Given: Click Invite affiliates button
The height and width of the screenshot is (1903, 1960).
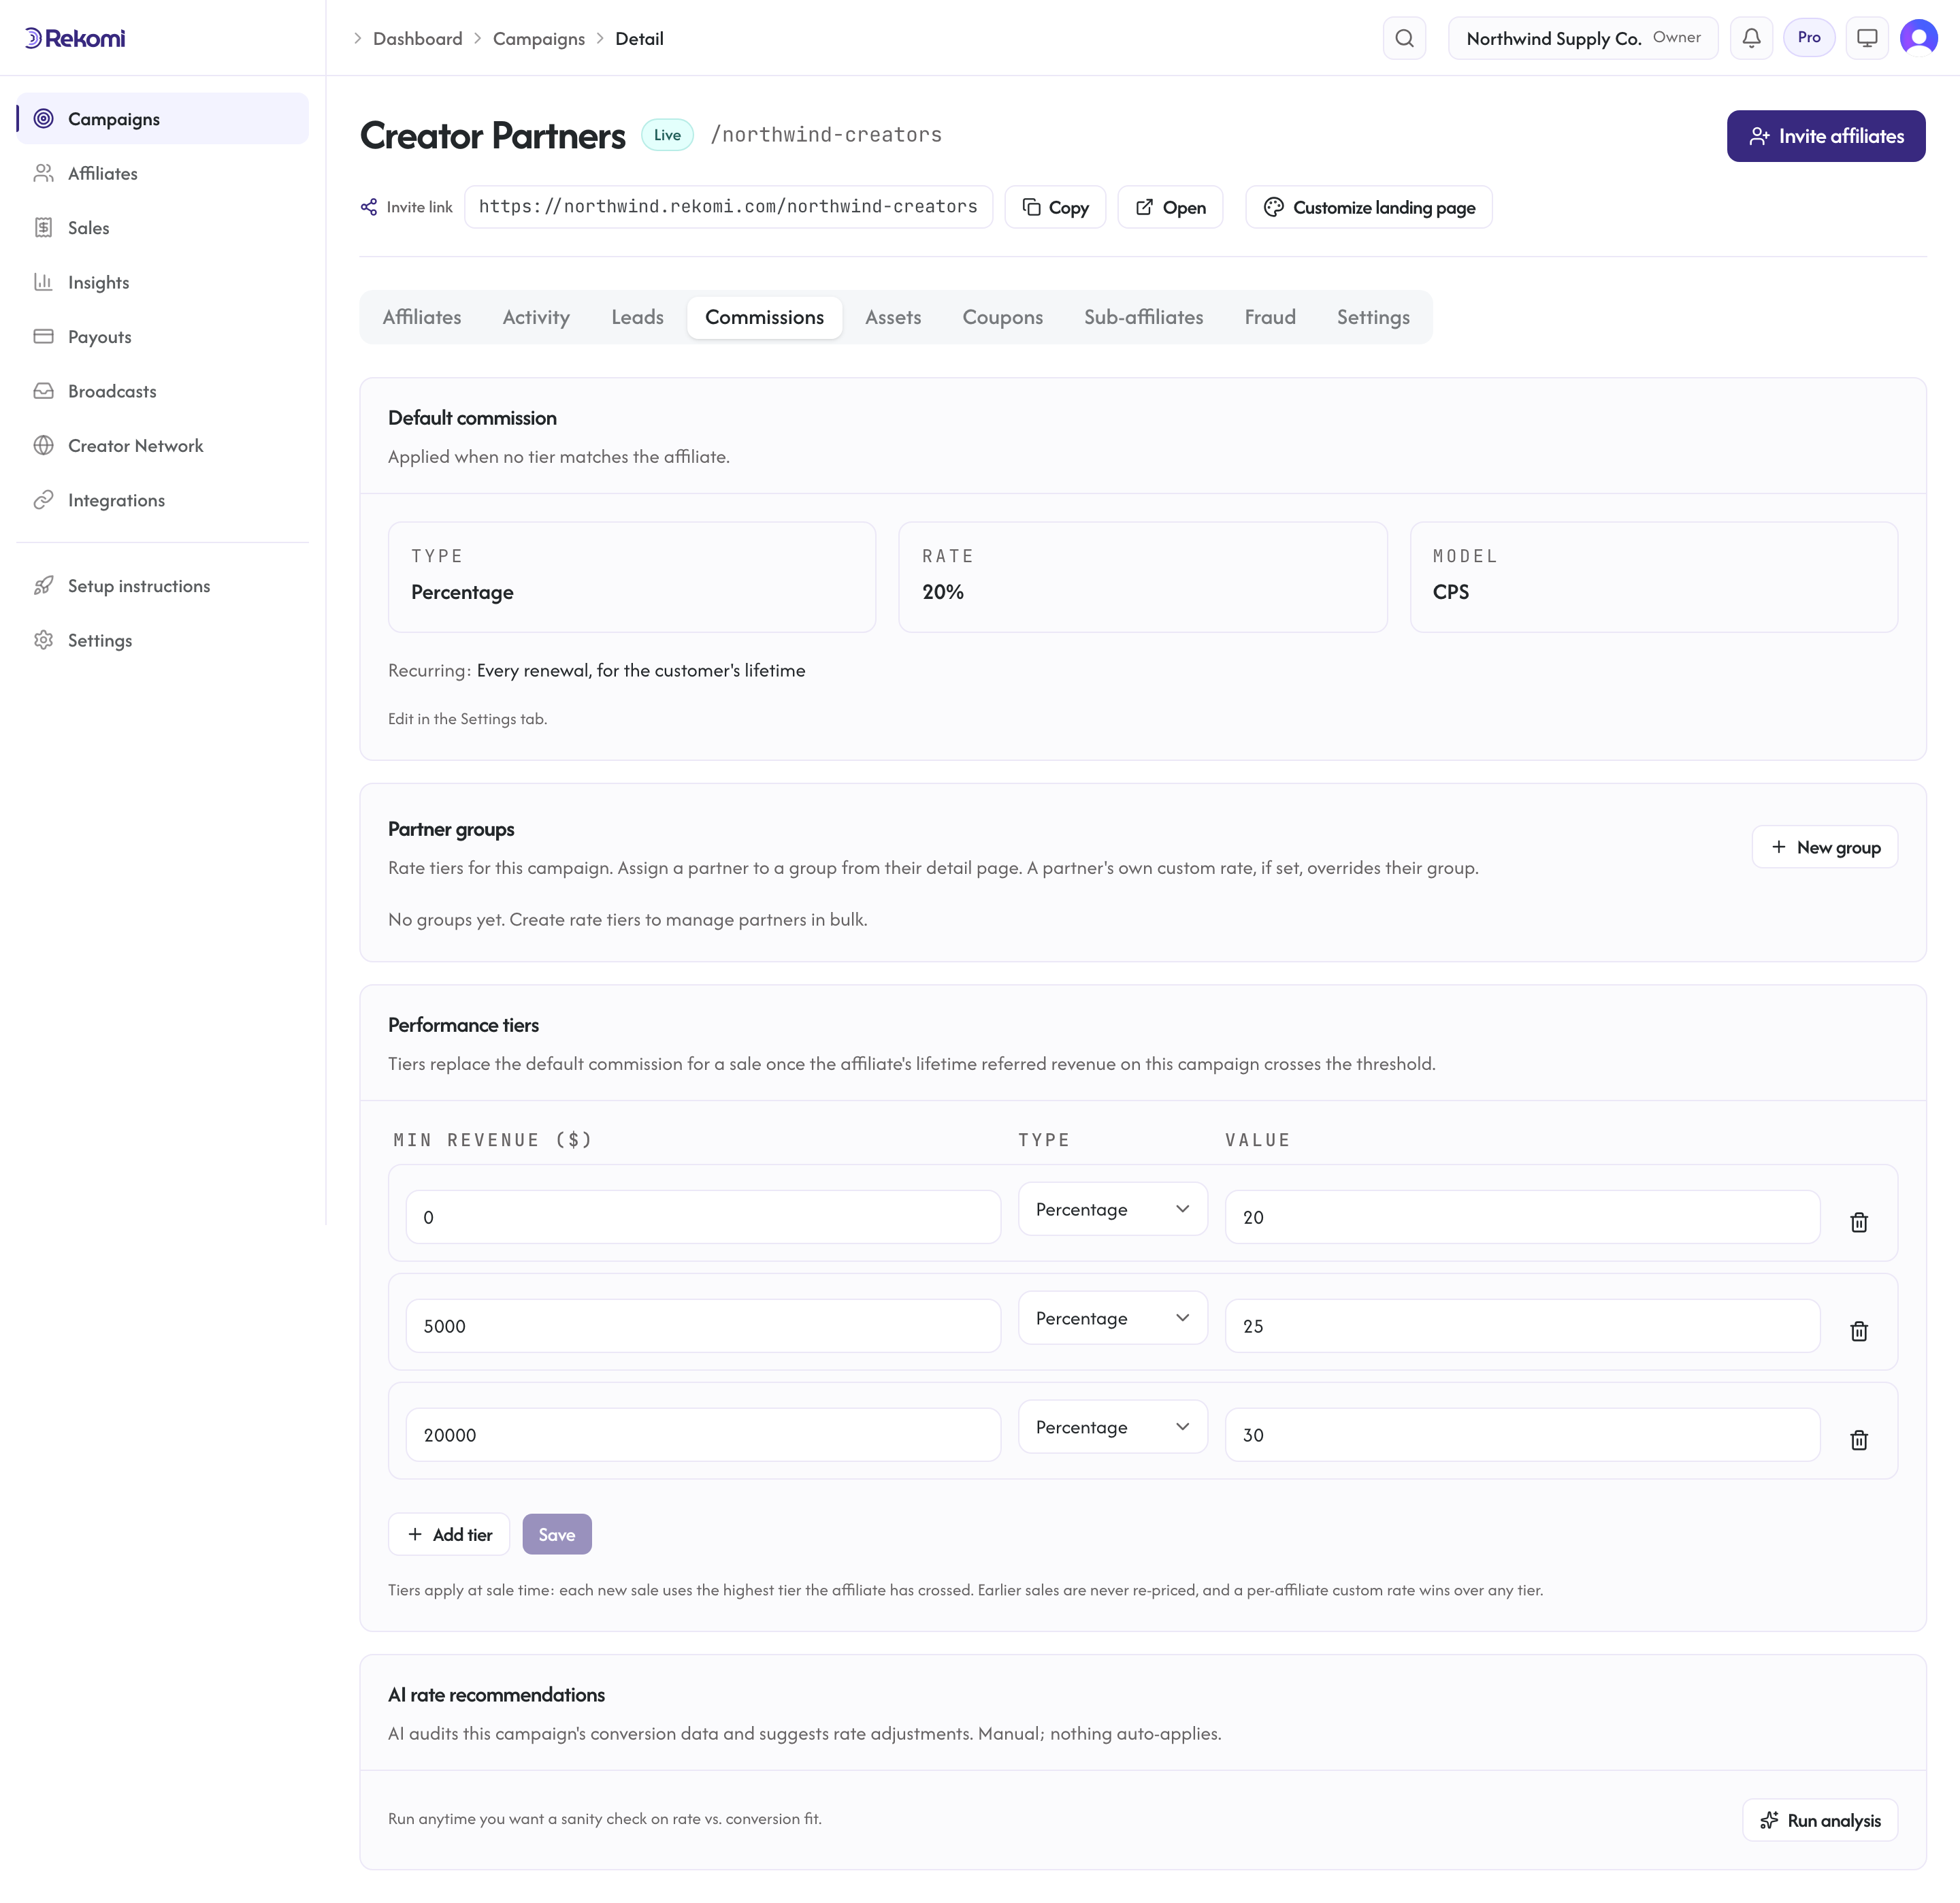Looking at the screenshot, I should tap(1825, 136).
